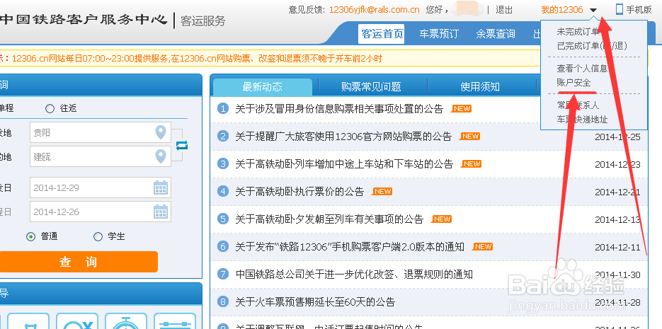Viewport: 662px width, 329px height.
Task: Open the calendar for 2014-12-26 date
Action: (x=161, y=212)
